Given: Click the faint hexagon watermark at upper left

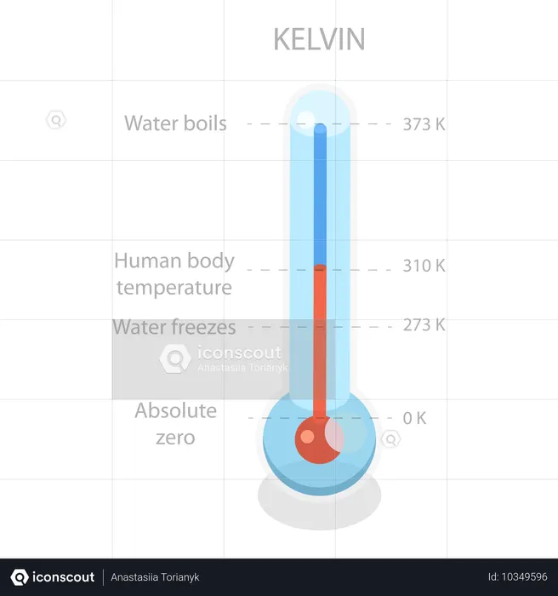Looking at the screenshot, I should coord(56,120).
